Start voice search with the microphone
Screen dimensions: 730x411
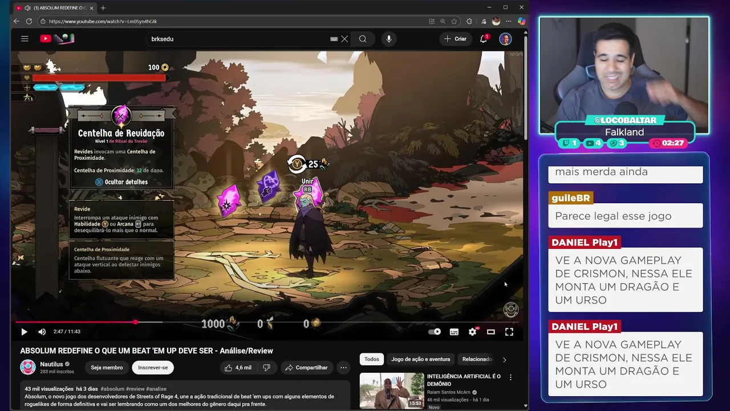389,39
